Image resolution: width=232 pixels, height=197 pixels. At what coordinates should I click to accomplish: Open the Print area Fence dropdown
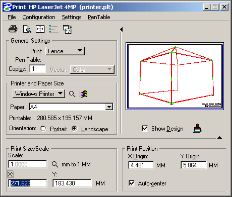pos(65,51)
